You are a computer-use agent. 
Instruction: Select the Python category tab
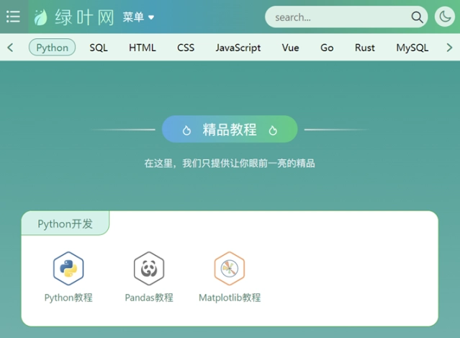point(53,48)
